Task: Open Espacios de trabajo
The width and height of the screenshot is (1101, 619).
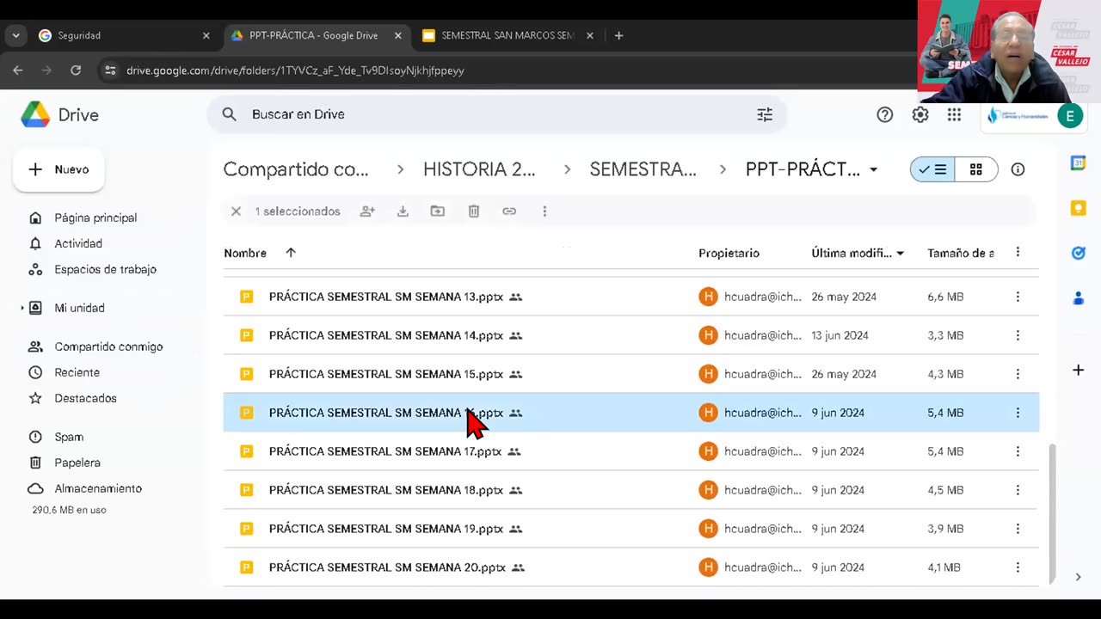Action: 105,269
